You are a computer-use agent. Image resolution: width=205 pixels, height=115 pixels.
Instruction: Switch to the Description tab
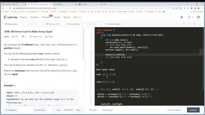[x=11, y=24]
